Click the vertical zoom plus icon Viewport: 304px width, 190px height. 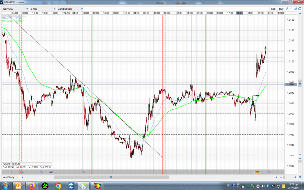tap(300, 158)
